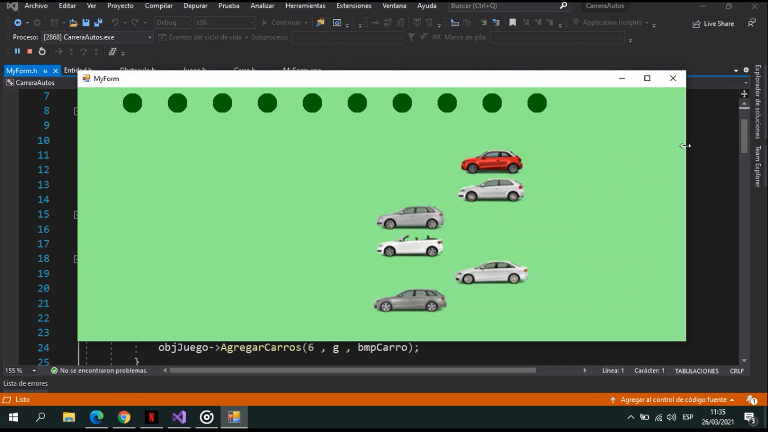Collapse the code block at line 18
The width and height of the screenshot is (768, 432).
pyautogui.click(x=75, y=259)
